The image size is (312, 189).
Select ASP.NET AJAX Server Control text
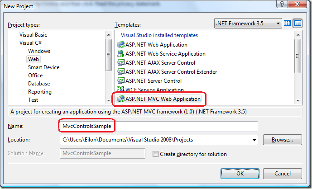(x=160, y=63)
